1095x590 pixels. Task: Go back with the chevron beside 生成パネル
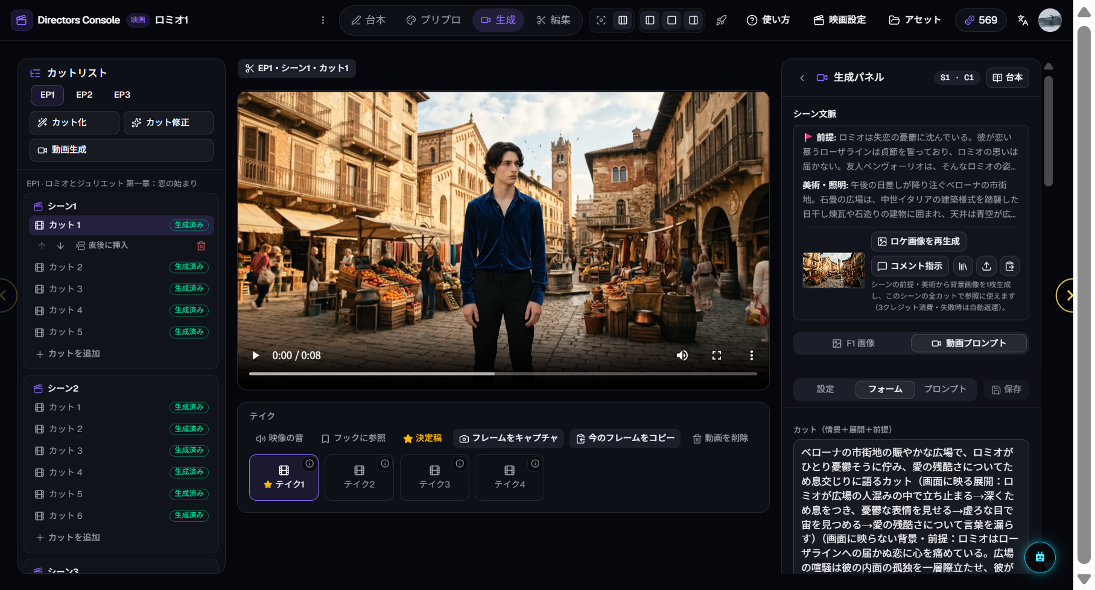pos(802,78)
